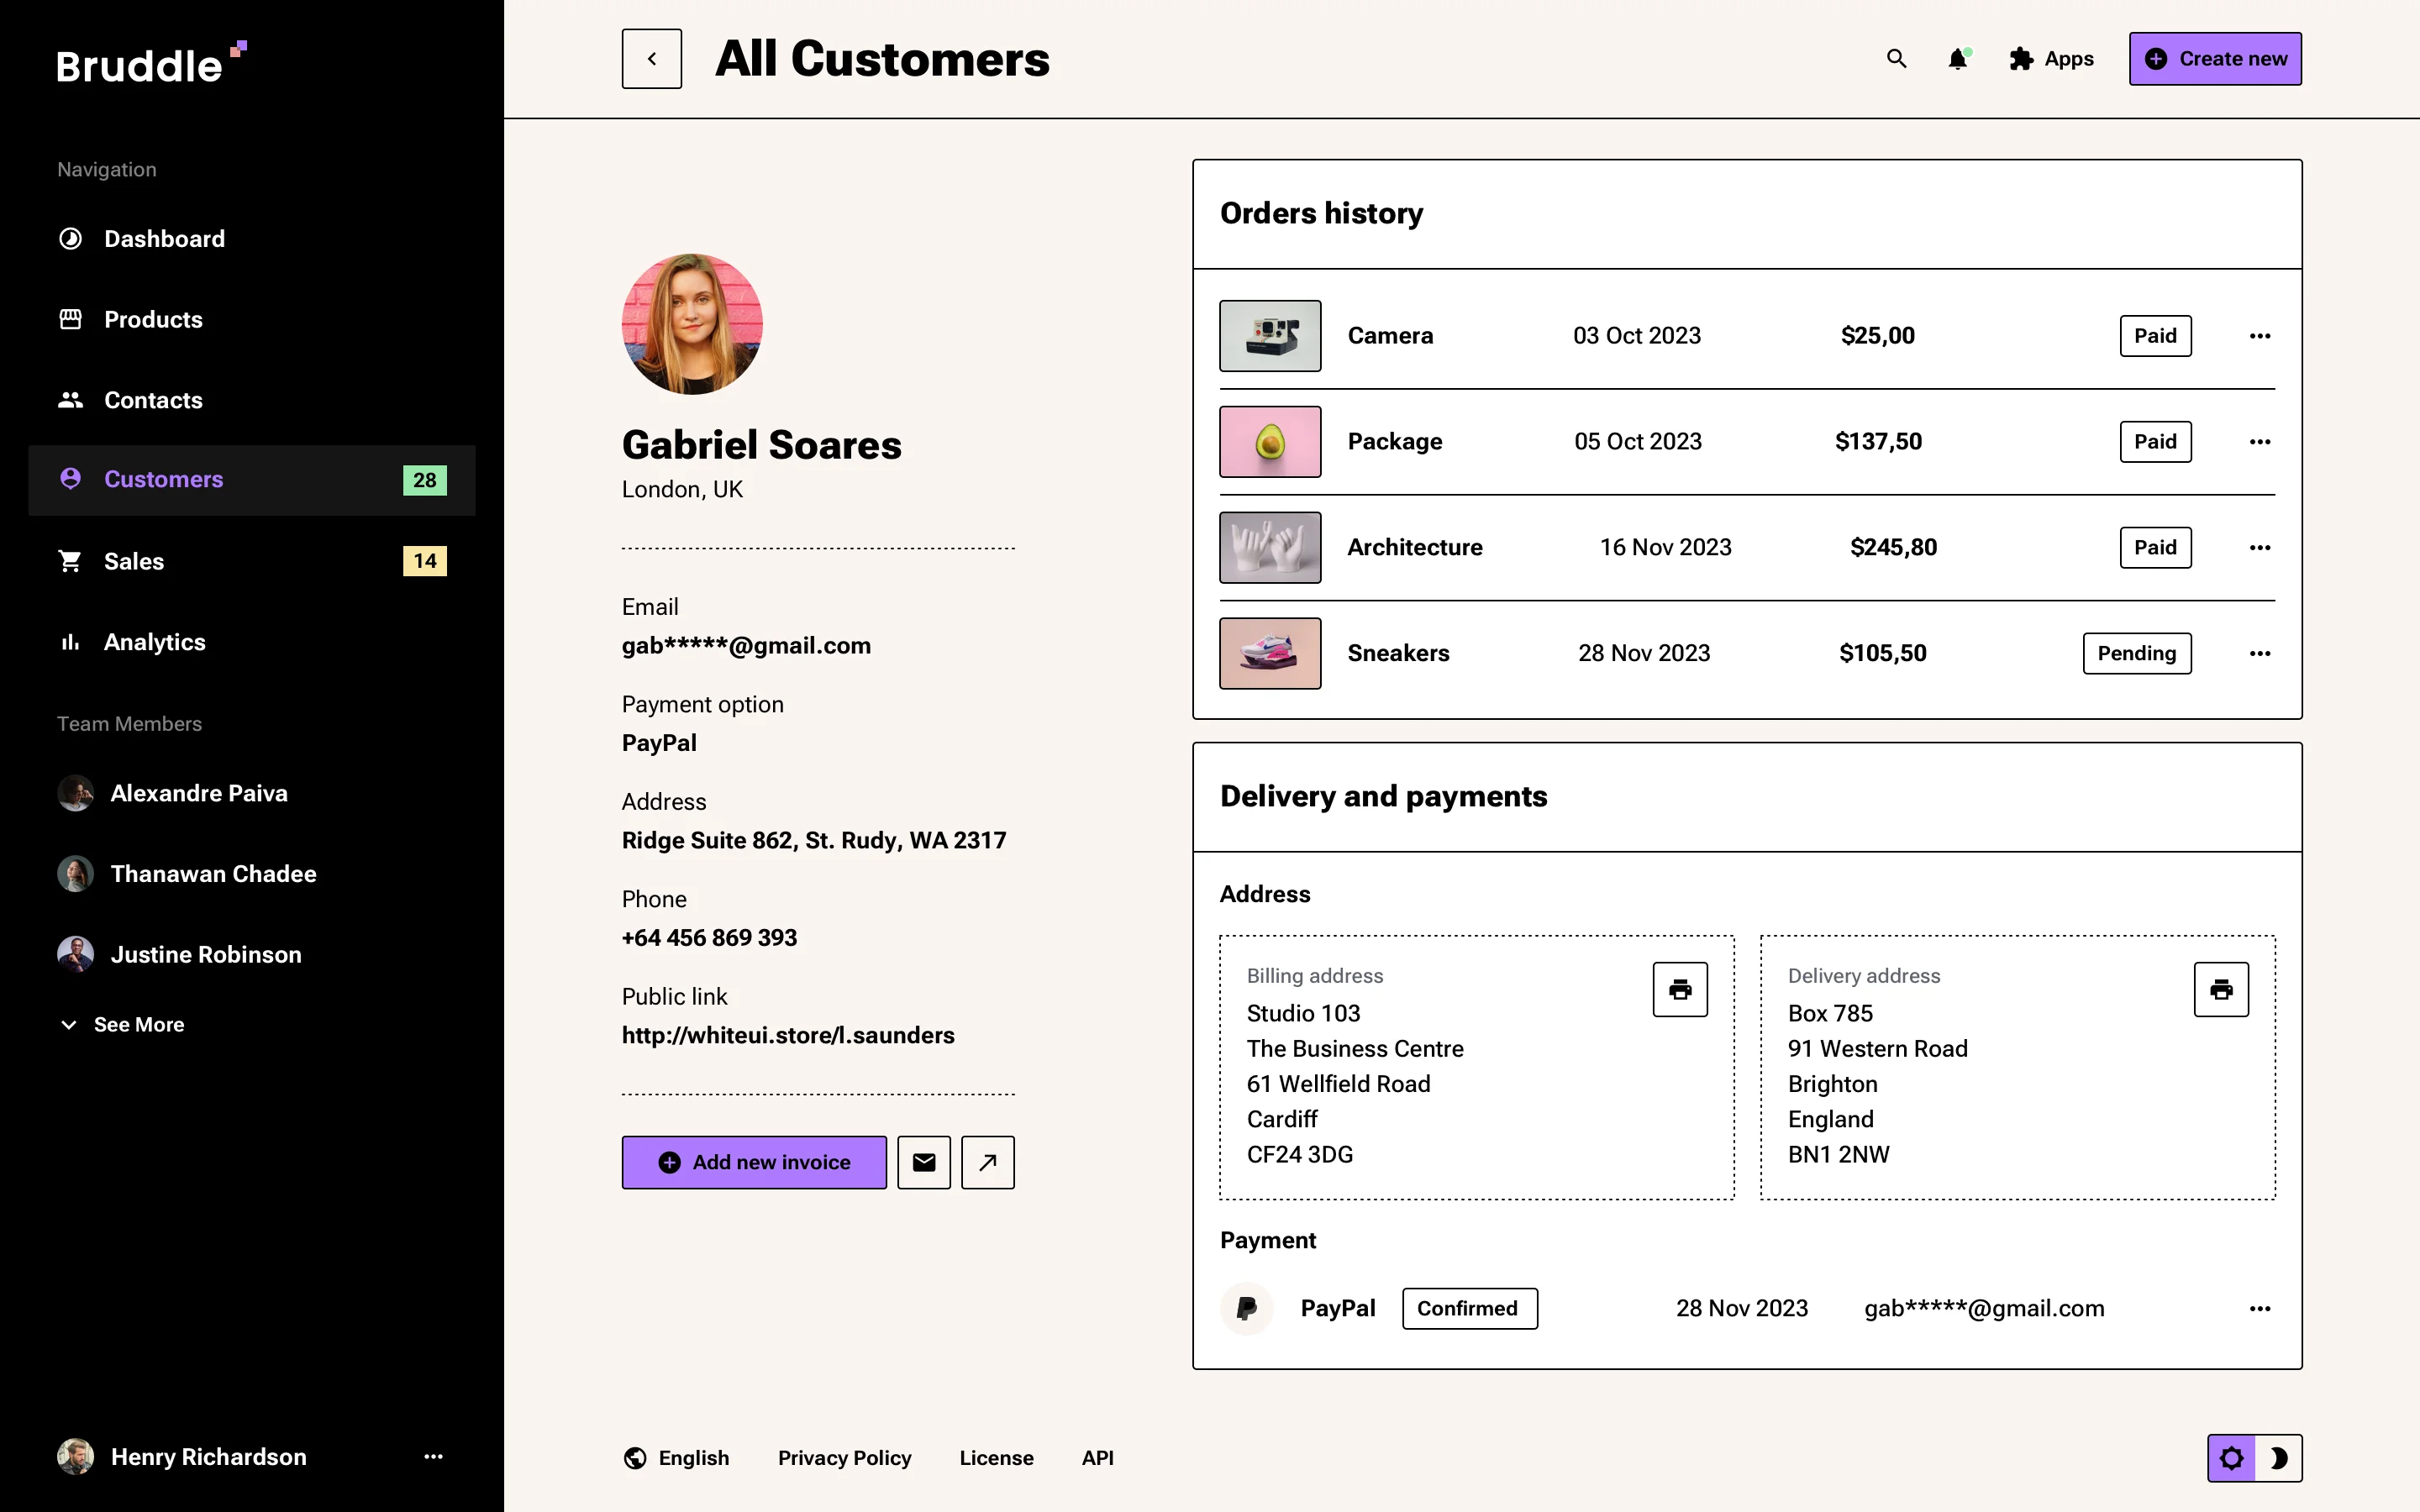Click the Create new button
This screenshot has width=2420, height=1512.
[2215, 58]
